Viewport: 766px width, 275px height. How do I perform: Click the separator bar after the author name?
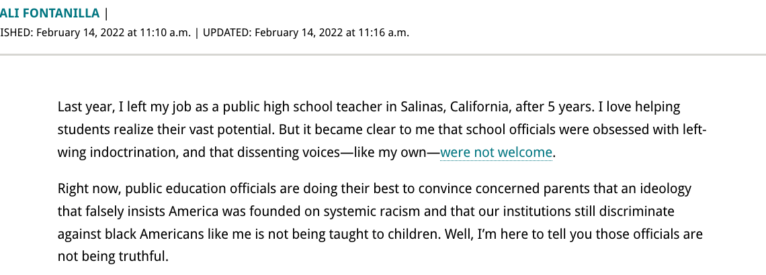tap(106, 13)
